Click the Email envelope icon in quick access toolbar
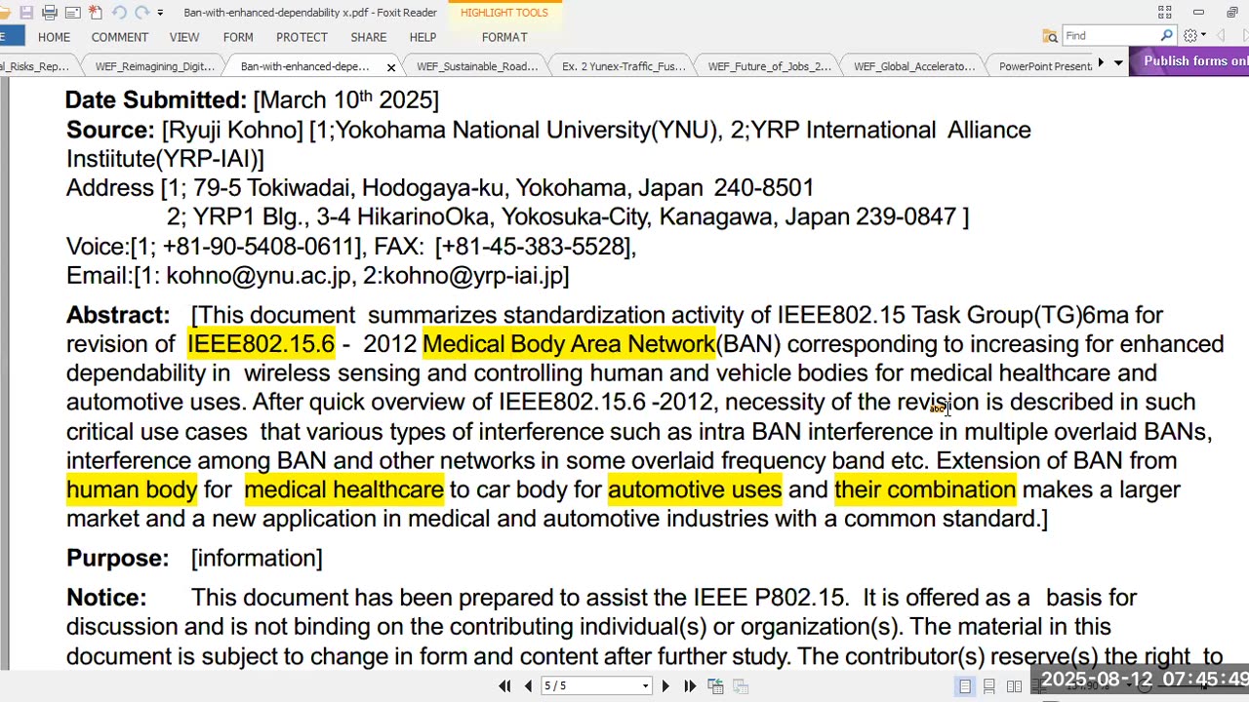1249x702 pixels. coord(72,13)
